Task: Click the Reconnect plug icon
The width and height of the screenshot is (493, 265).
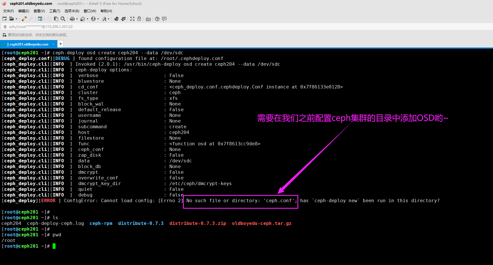Action: [x=24, y=19]
